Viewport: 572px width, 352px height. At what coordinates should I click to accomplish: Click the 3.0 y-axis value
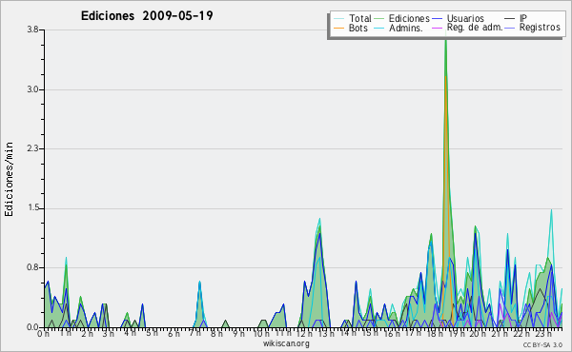tap(33, 89)
